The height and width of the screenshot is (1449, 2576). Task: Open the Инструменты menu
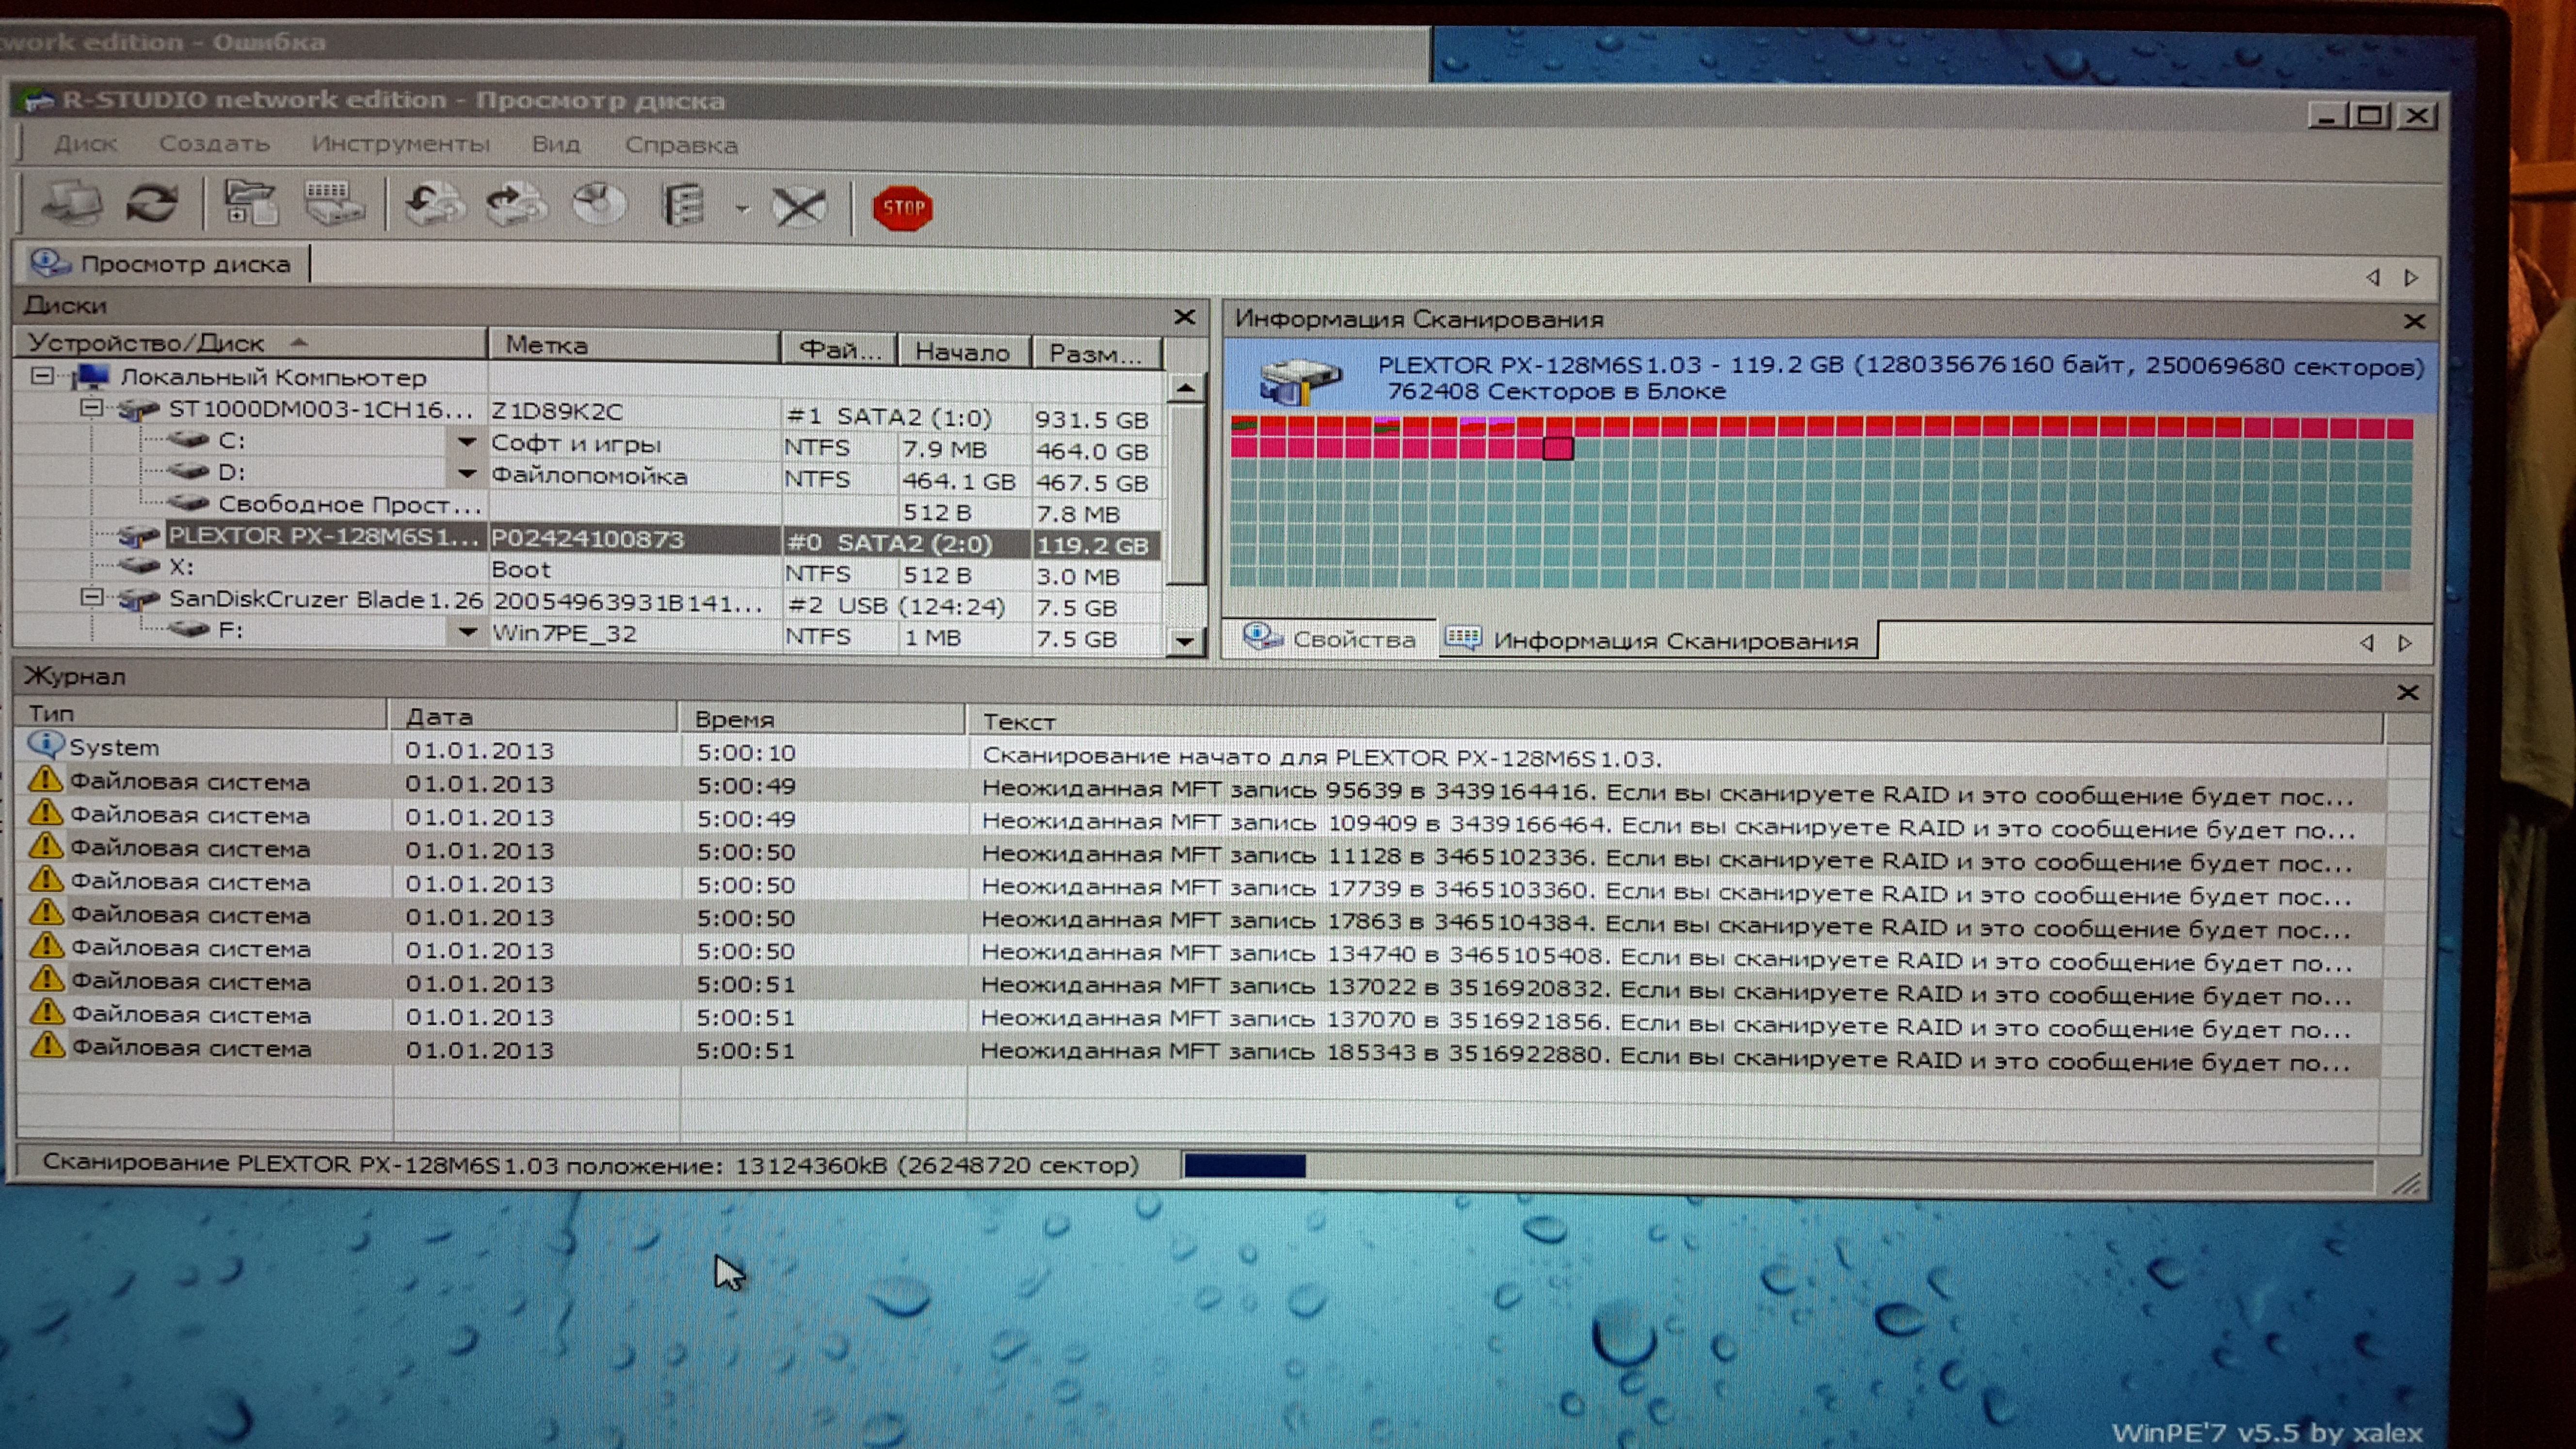pos(400,144)
